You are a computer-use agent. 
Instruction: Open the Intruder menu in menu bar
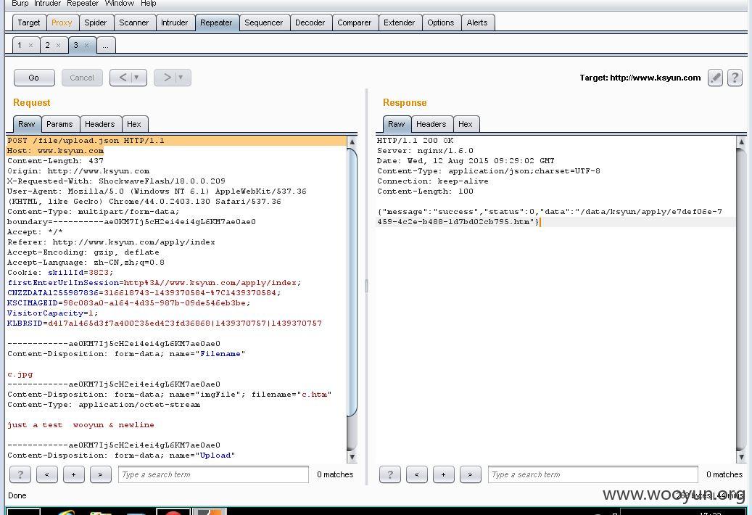pos(47,4)
